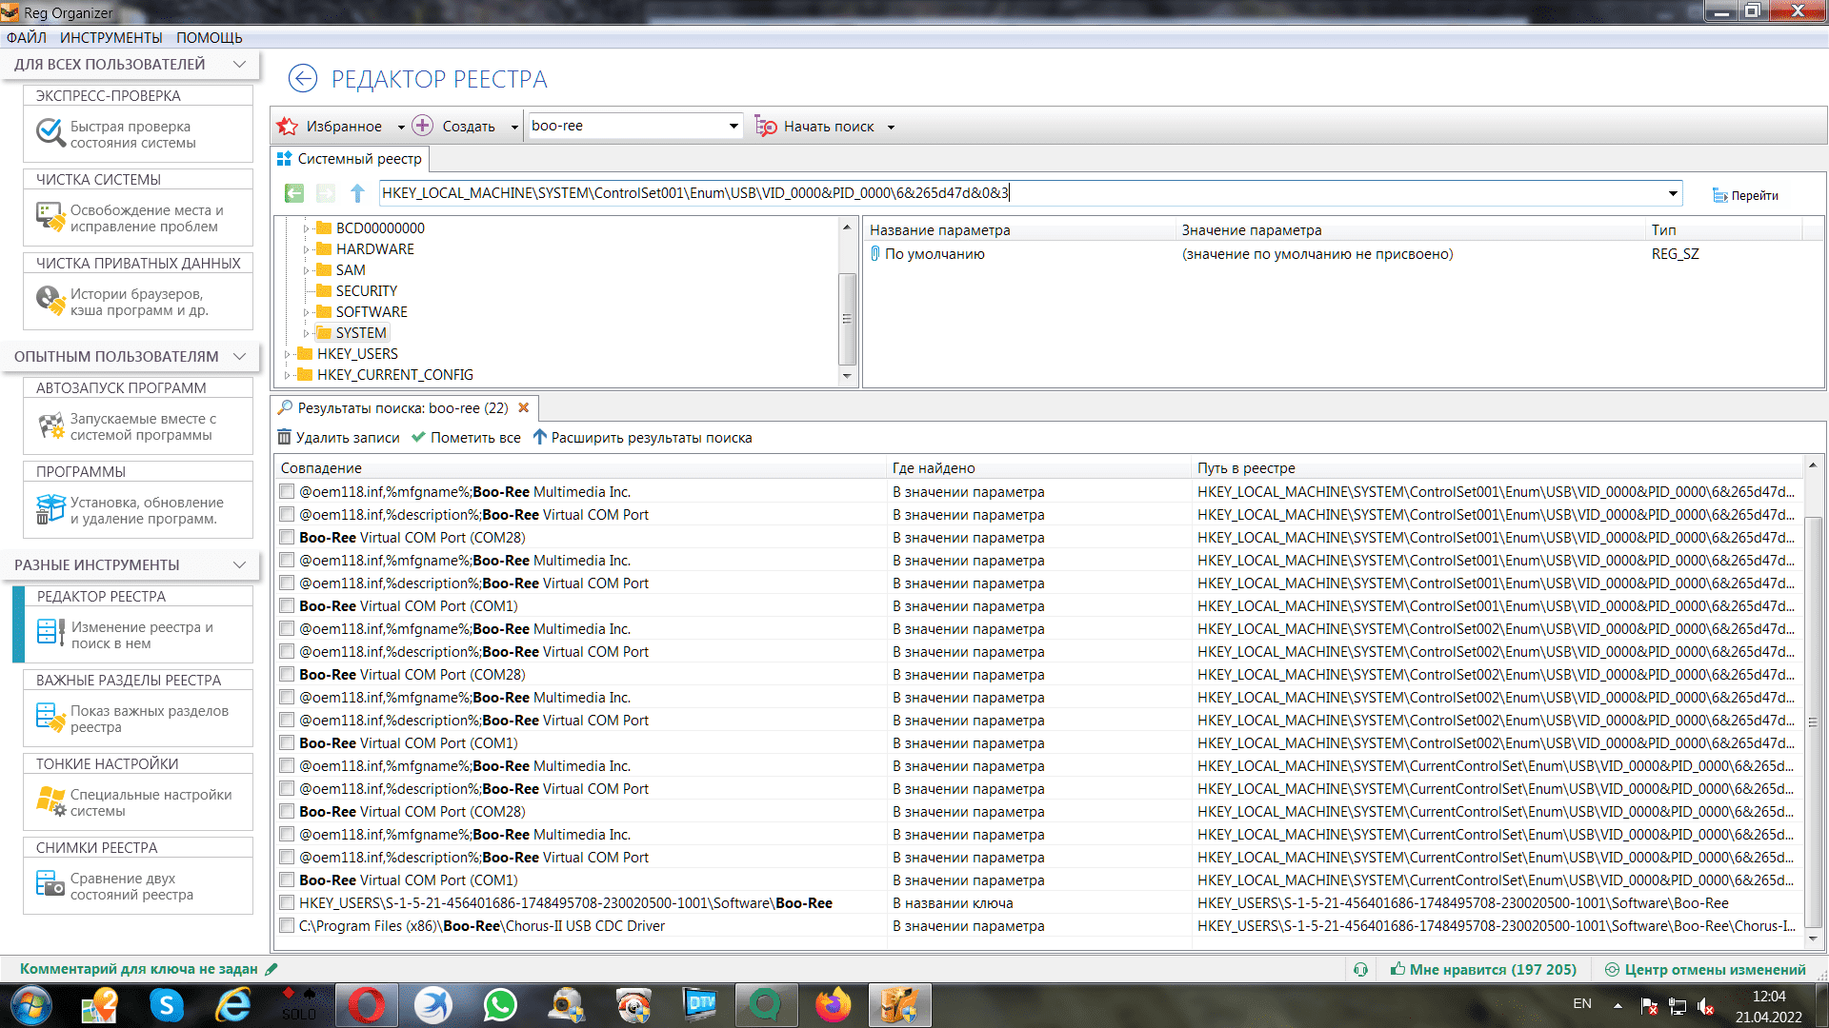Open Освобождение места и исправление проблем icon
Screen dimensions: 1829x1028
click(50, 217)
